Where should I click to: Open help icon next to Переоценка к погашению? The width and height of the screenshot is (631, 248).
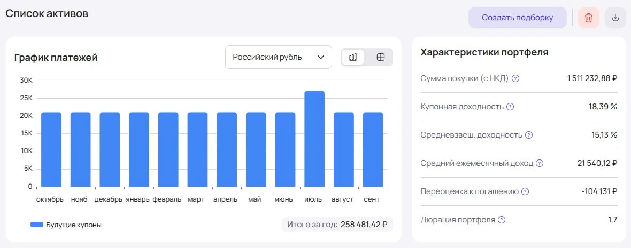[525, 191]
